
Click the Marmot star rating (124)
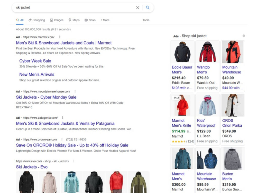tap(183, 141)
